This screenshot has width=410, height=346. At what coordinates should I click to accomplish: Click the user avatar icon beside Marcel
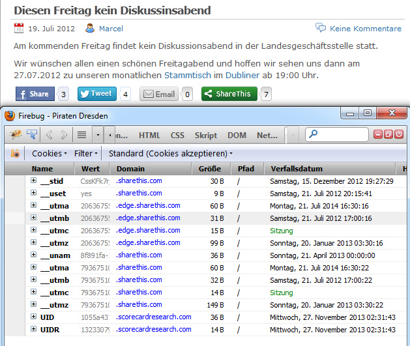pyautogui.click(x=90, y=28)
